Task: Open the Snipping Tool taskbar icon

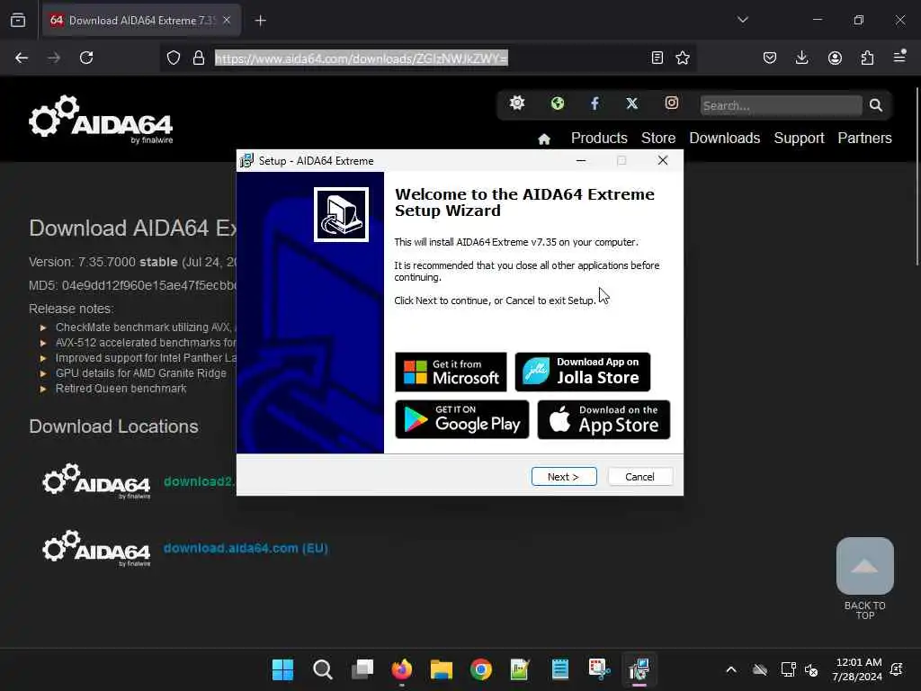Action: coord(600,669)
